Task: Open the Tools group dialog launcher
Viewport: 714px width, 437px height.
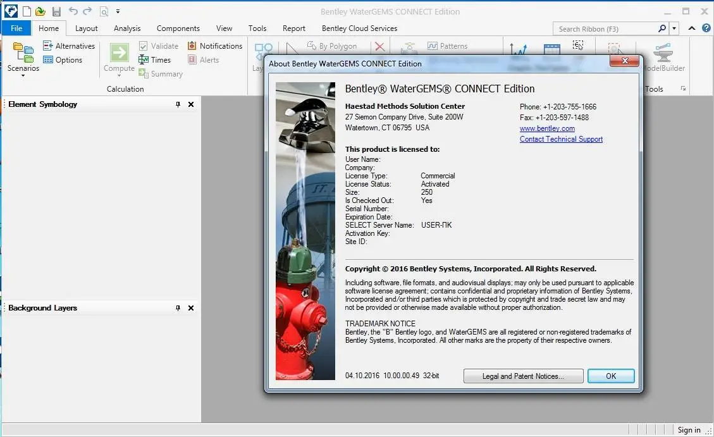Action: click(x=684, y=89)
